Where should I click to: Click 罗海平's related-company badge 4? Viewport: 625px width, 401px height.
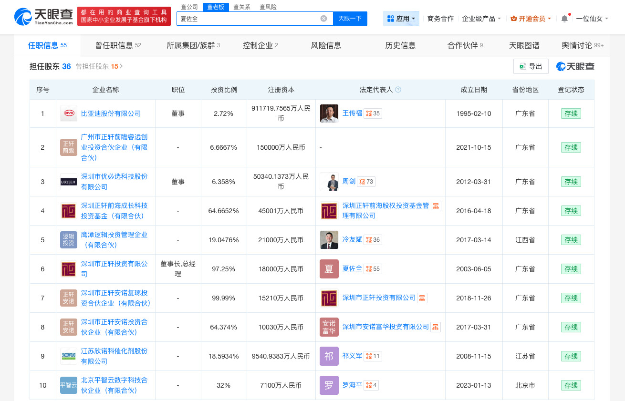tap(371, 385)
